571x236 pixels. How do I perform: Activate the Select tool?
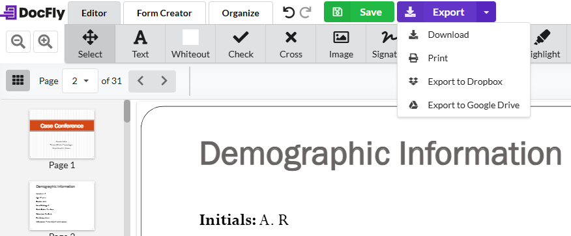(x=90, y=44)
